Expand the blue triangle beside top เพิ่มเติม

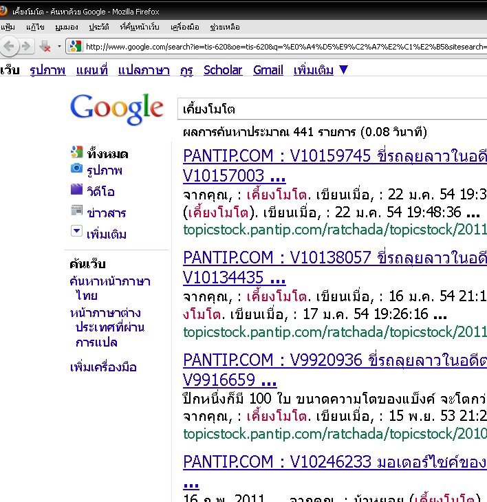[x=343, y=69]
